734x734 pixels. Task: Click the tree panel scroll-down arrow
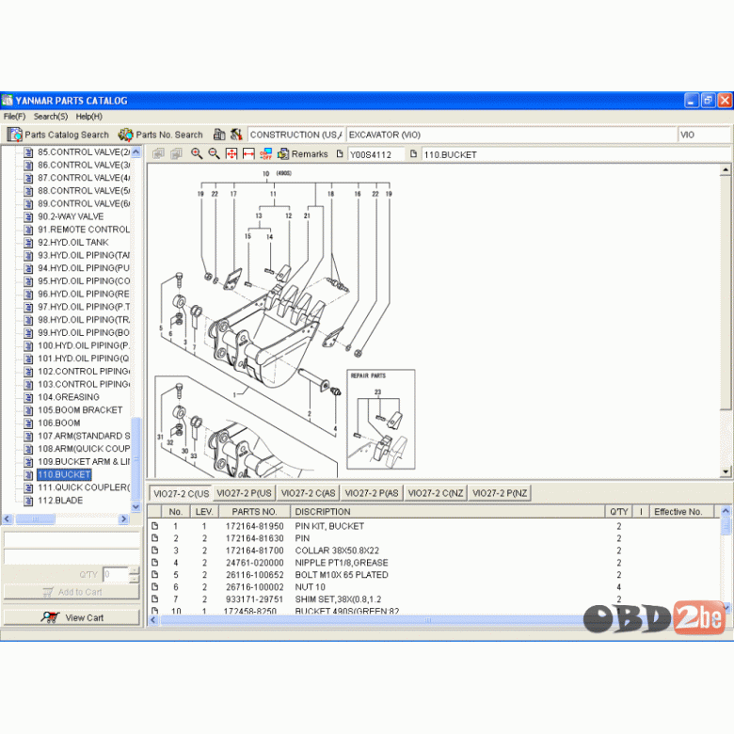[136, 506]
